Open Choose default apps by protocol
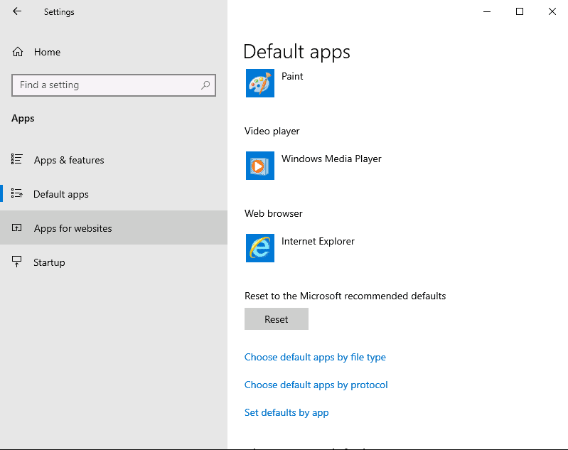The width and height of the screenshot is (568, 450). [316, 385]
